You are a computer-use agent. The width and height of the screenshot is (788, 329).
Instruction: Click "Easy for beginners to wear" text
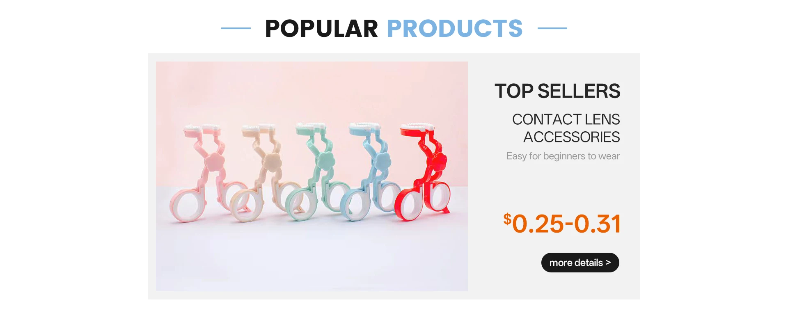point(563,156)
